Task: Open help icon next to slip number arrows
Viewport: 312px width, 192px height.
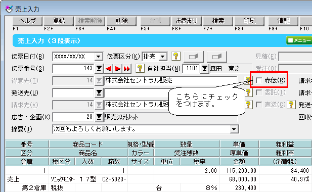Action: coord(140,69)
